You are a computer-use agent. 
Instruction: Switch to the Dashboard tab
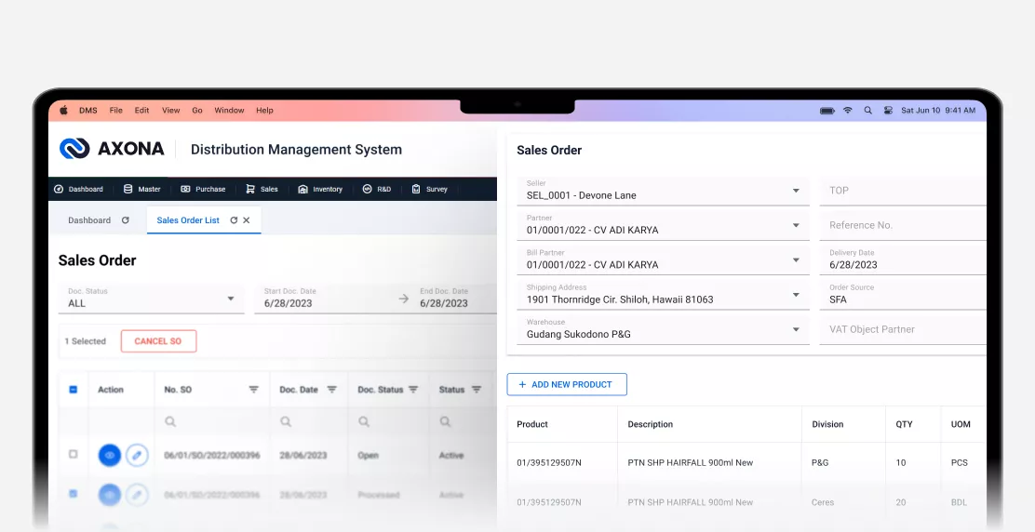point(89,220)
